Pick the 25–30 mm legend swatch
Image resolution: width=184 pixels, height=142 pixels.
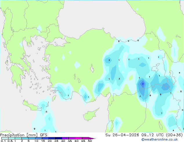coord(59,138)
